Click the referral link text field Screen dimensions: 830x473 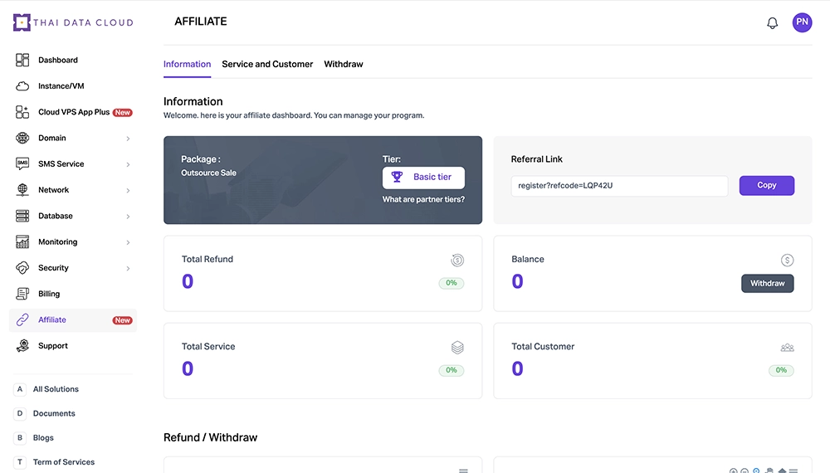click(619, 186)
